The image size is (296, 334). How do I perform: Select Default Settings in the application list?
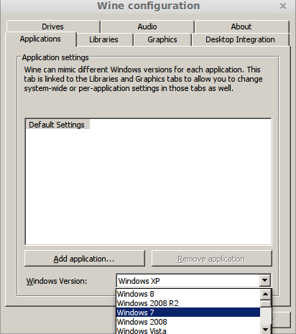tap(57, 125)
